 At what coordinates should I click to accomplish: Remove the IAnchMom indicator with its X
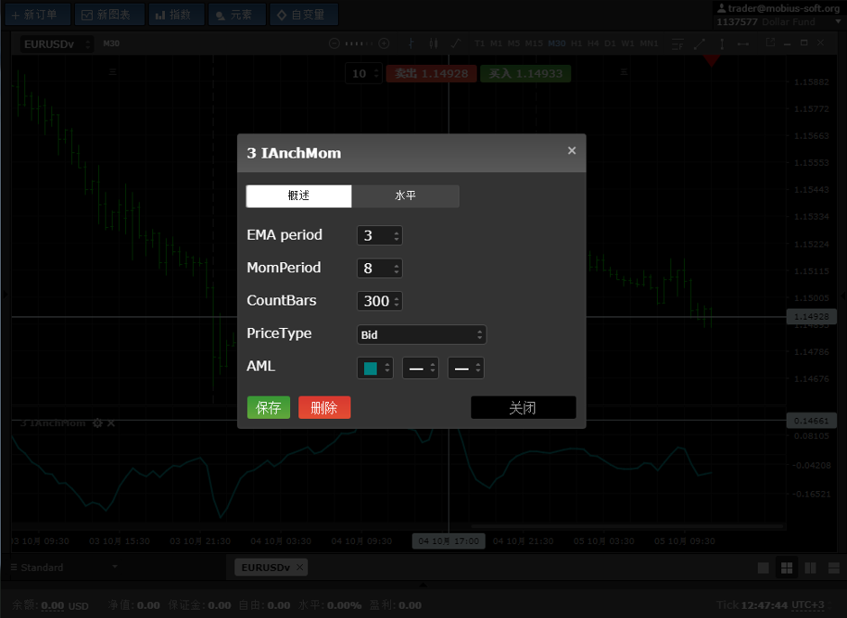[111, 423]
